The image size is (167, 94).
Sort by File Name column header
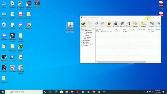pyautogui.click(x=104, y=29)
